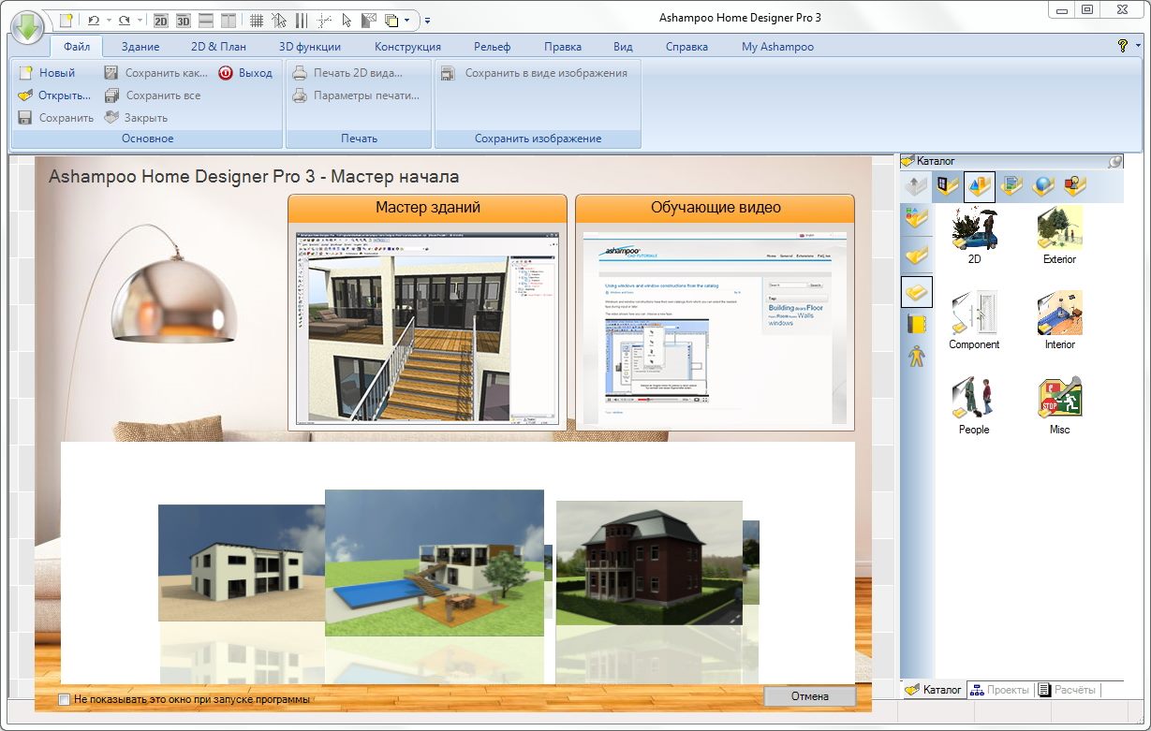Viewport: 1151px width, 731px height.
Task: Toggle the grid icon in quick toolbar
Action: click(x=257, y=20)
